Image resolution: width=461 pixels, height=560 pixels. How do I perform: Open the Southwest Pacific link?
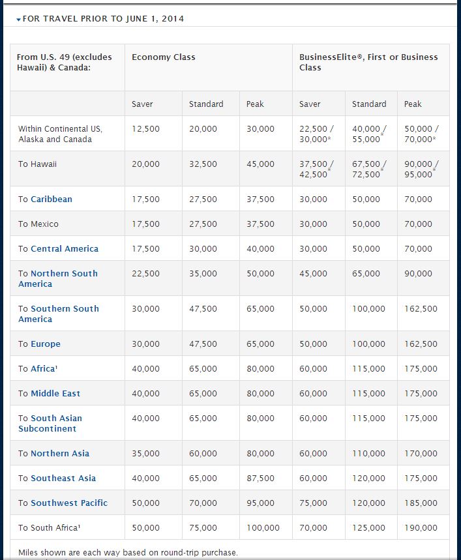pos(69,503)
